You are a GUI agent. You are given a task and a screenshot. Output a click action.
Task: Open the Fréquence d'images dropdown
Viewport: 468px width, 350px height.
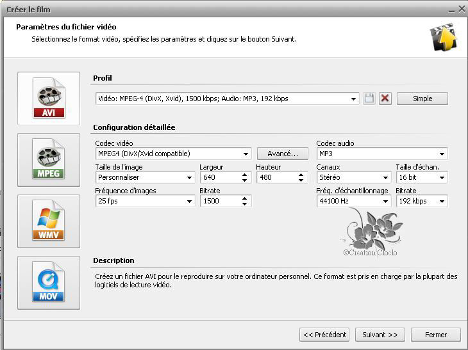pos(190,202)
